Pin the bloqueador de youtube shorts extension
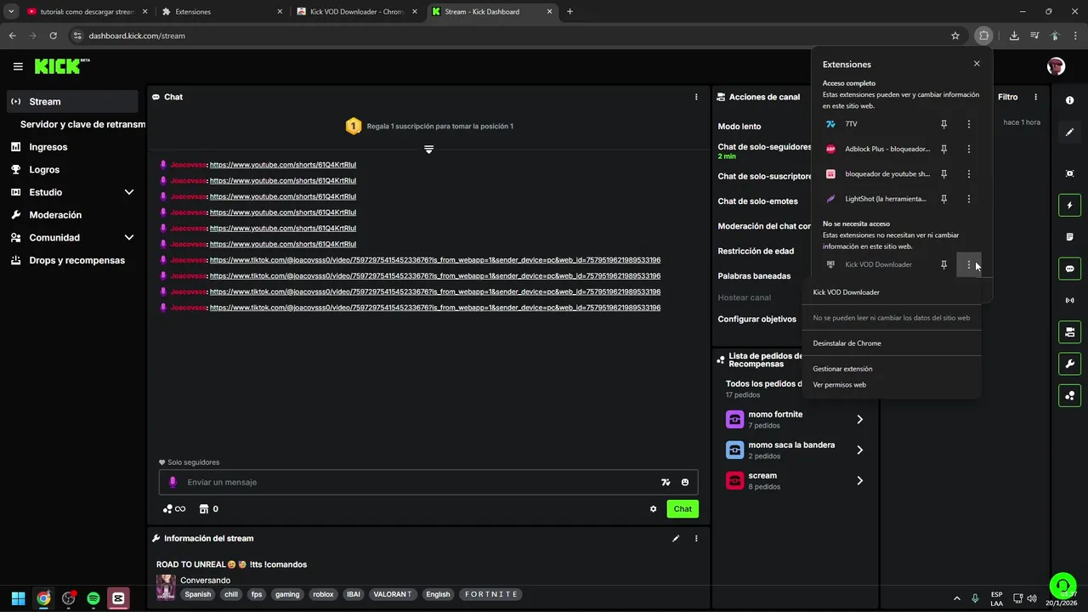This screenshot has height=612, width=1088. pos(943,173)
